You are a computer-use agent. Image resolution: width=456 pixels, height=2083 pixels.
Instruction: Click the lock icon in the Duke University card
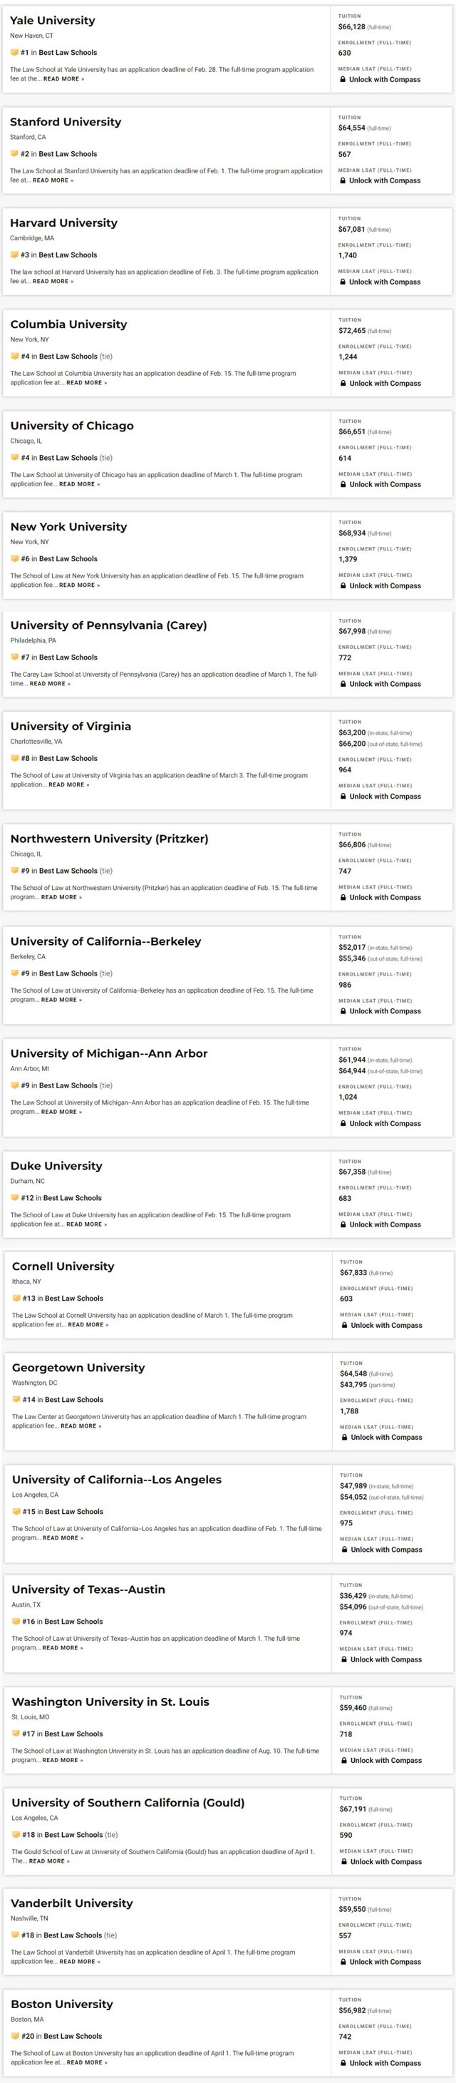pos(343,1224)
